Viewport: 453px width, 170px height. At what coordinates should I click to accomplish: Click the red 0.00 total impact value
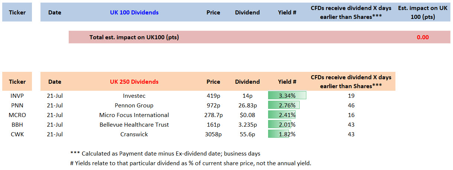(x=423, y=37)
